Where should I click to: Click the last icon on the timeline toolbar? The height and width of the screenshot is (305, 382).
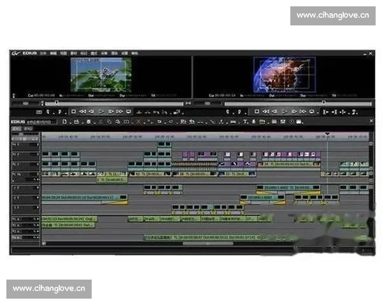(x=299, y=121)
